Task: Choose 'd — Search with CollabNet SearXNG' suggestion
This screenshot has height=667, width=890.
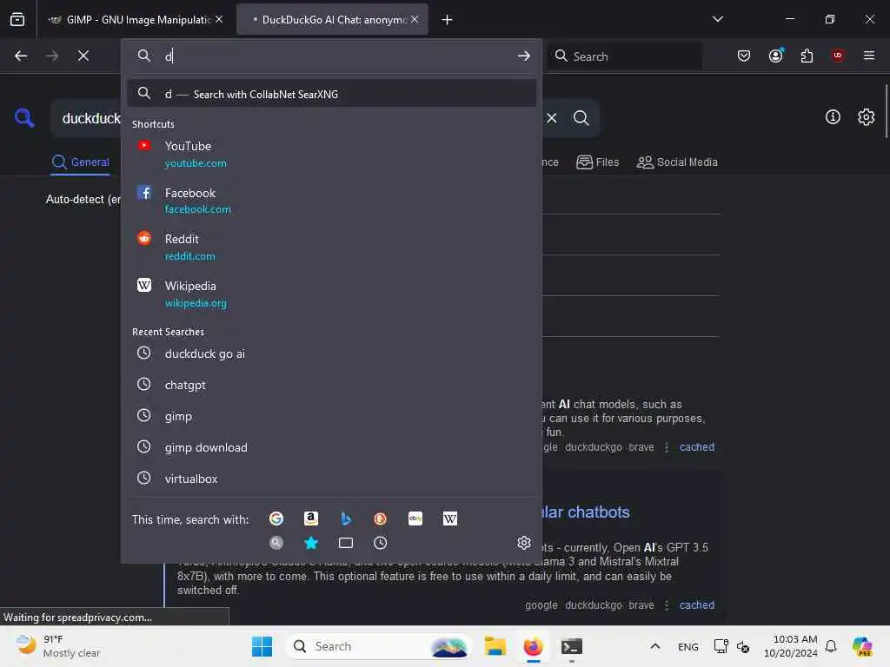Action: (331, 94)
